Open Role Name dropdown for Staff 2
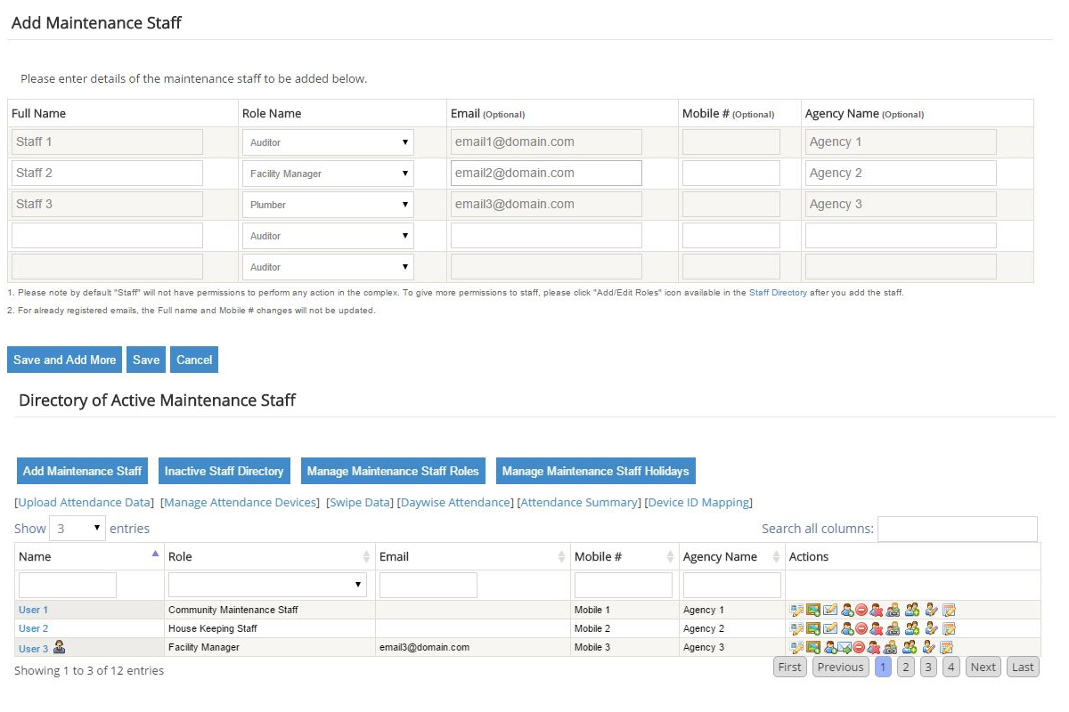The width and height of the screenshot is (1069, 712). coord(328,174)
